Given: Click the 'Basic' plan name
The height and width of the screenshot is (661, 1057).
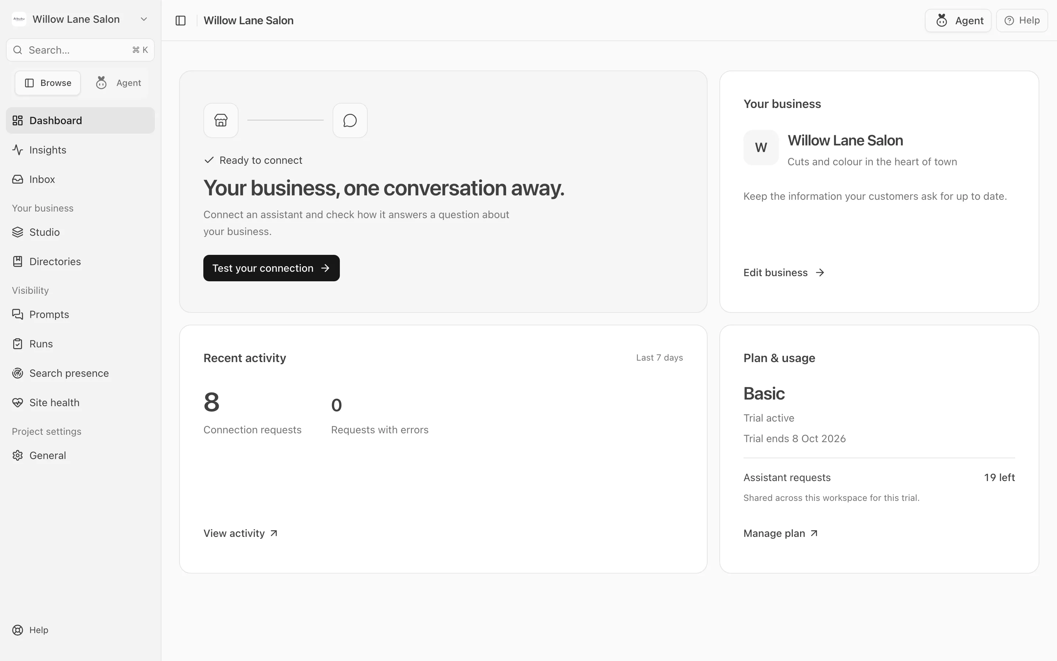Looking at the screenshot, I should 764,393.
